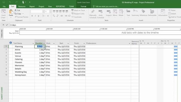Click the Inspect task icon
Screen dimensions: 181x102
109,12
